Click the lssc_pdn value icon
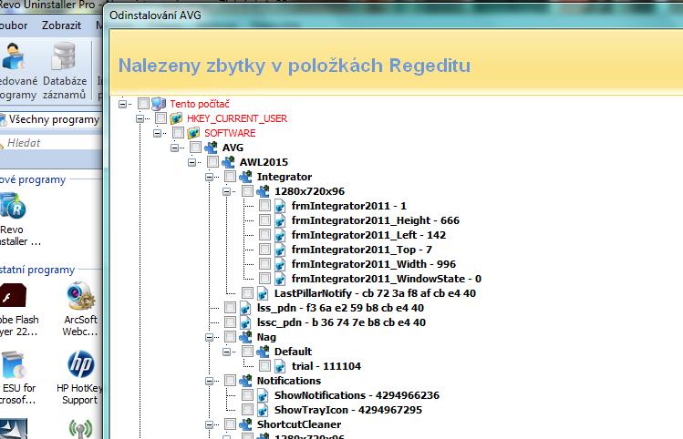Viewport: 683px width, 439px height. tap(245, 322)
